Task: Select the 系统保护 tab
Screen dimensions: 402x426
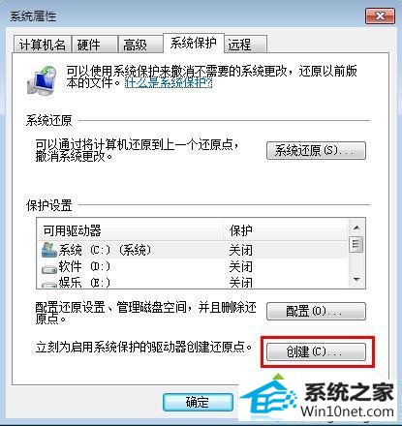Action: (x=194, y=43)
